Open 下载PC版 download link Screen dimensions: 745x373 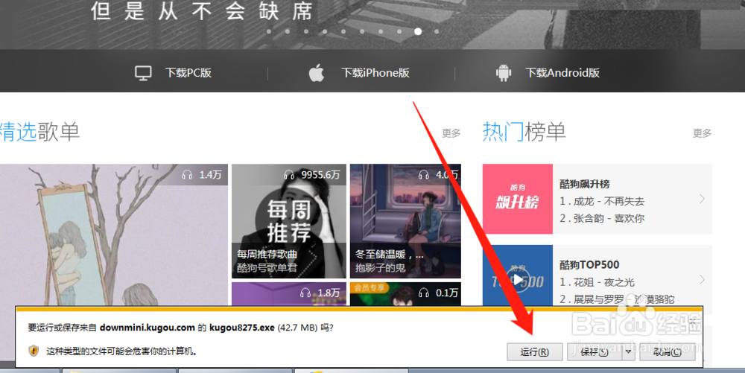(188, 73)
